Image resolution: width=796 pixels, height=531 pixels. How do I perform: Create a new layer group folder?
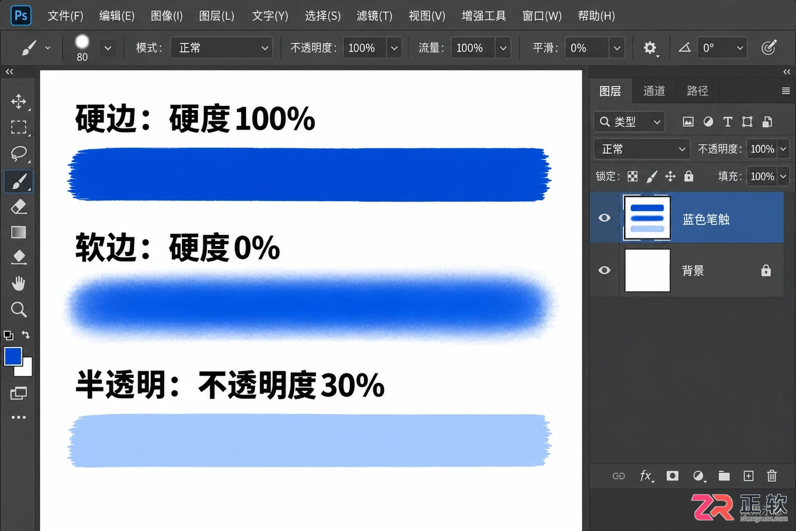click(x=724, y=476)
